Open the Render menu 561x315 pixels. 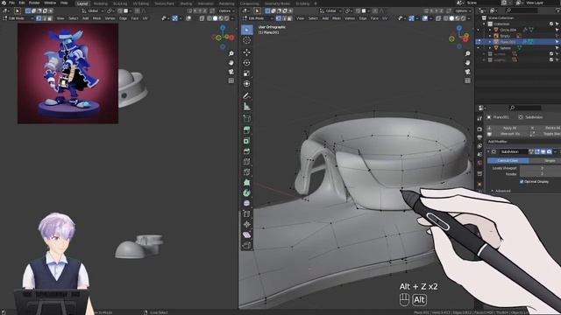coord(34,3)
